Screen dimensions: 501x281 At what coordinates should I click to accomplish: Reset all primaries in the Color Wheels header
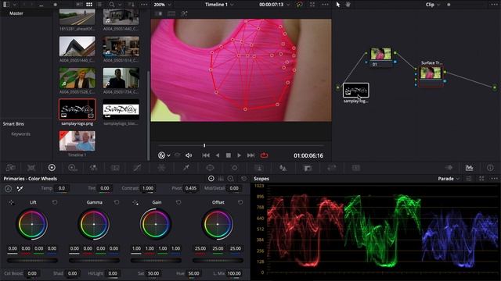pyautogui.click(x=243, y=179)
